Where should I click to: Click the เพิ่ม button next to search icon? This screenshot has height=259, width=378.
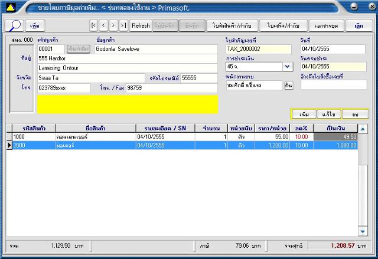click(x=35, y=26)
